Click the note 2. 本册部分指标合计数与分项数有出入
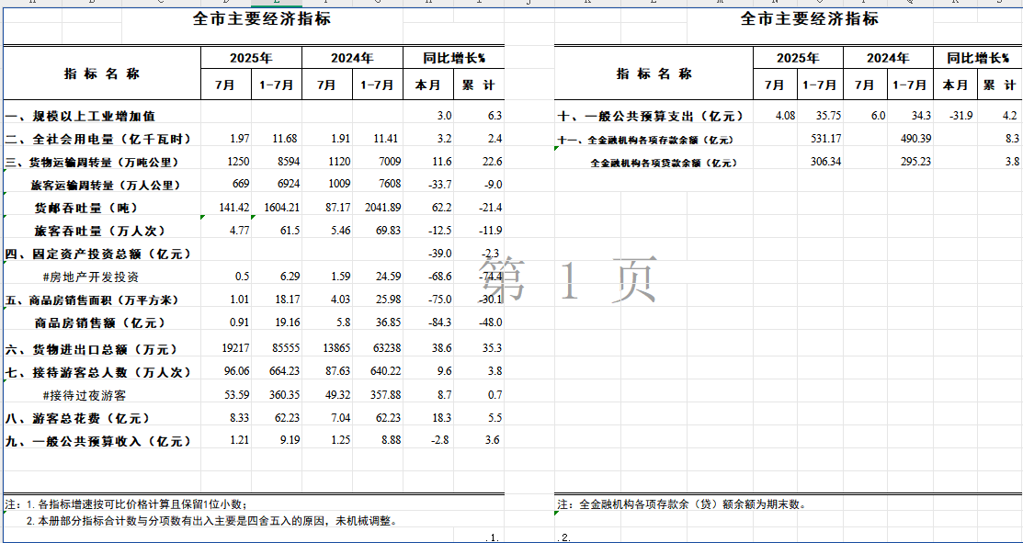Screen dimensions: 1023x543 point(211,521)
